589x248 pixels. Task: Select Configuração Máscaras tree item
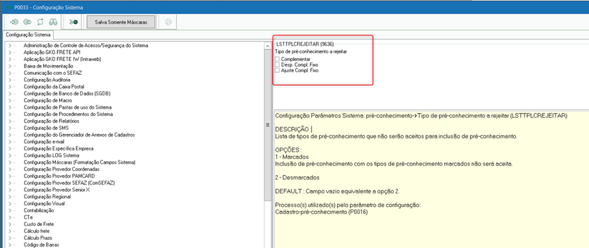pos(79,162)
